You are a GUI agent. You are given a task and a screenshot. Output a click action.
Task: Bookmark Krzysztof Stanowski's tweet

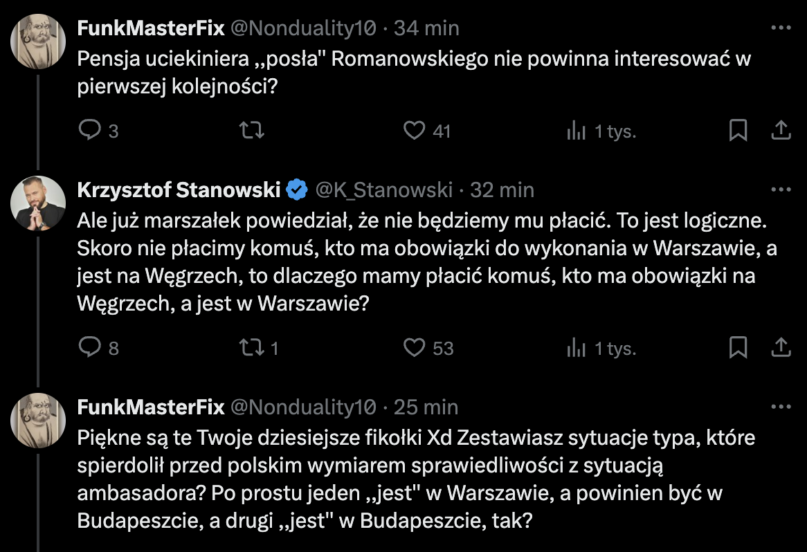pos(738,347)
